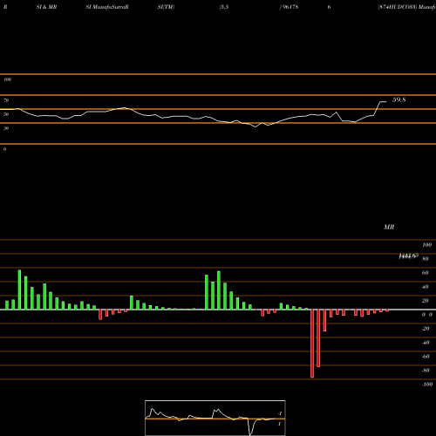Click the MR axis label '40'

pos(426,287)
